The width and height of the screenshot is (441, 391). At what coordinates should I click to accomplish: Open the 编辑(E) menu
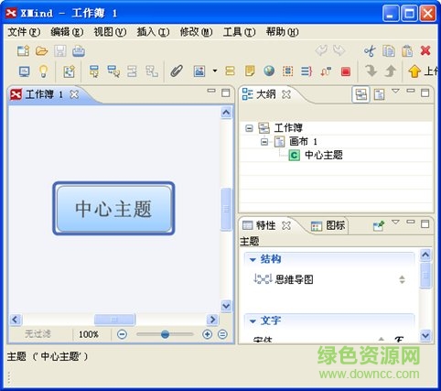pos(67,32)
